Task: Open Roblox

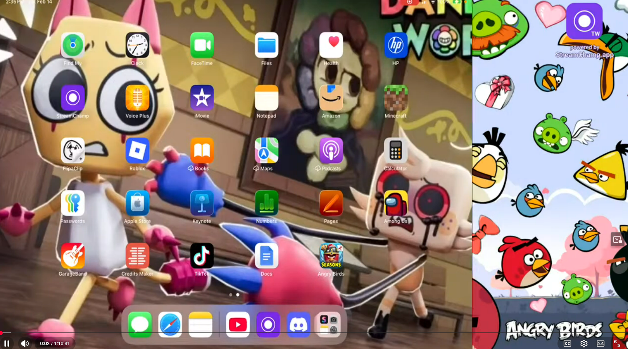Action: point(137,151)
